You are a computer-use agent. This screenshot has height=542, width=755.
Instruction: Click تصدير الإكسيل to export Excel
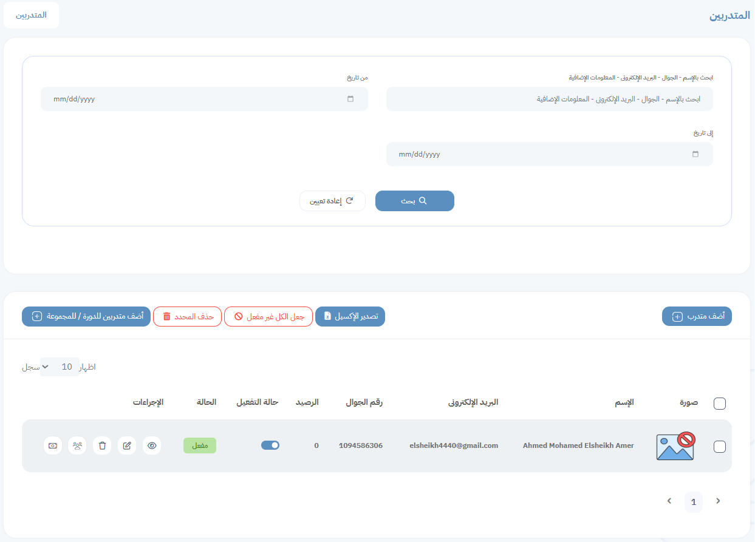[350, 316]
